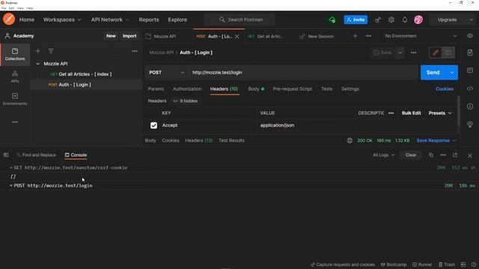Switch to the edit pencil build mode
This screenshot has width=479, height=269.
(436, 52)
